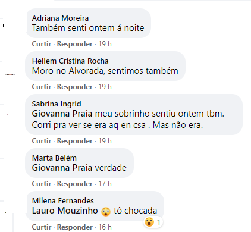Viewport: 251px width, 232px height.
Task: Reply to Hellem Cristina Rocha's comment
Action: [x=75, y=87]
